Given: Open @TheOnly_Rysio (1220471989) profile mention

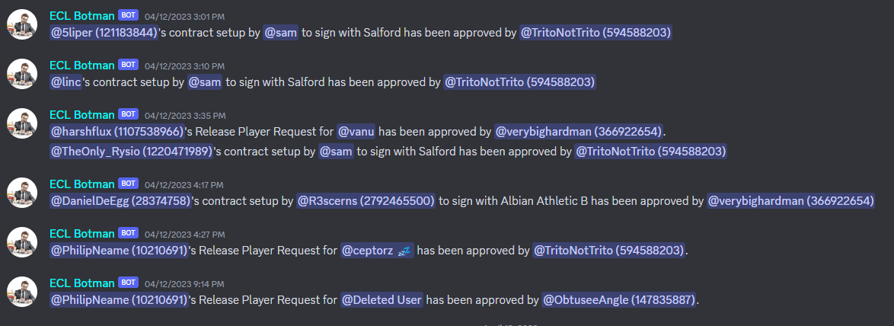Looking at the screenshot, I should tap(131, 152).
